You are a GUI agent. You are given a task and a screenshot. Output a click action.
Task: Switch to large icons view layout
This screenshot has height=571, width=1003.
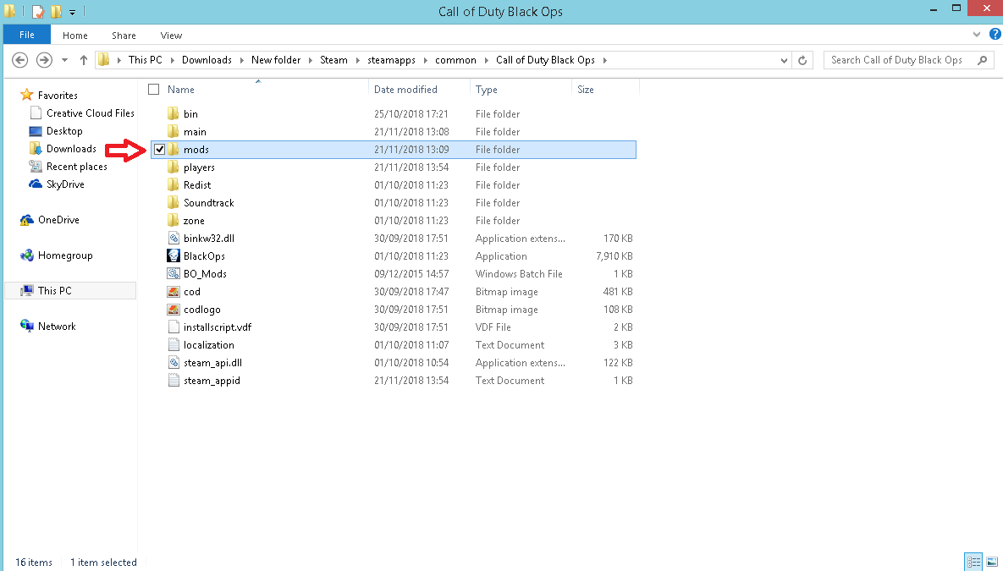coord(991,562)
